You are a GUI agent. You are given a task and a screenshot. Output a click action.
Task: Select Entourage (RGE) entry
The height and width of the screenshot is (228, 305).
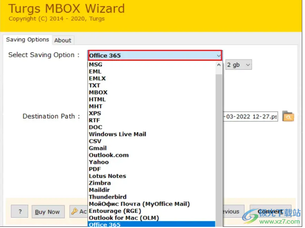(x=152, y=211)
